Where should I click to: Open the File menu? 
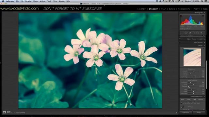click(17, 1)
